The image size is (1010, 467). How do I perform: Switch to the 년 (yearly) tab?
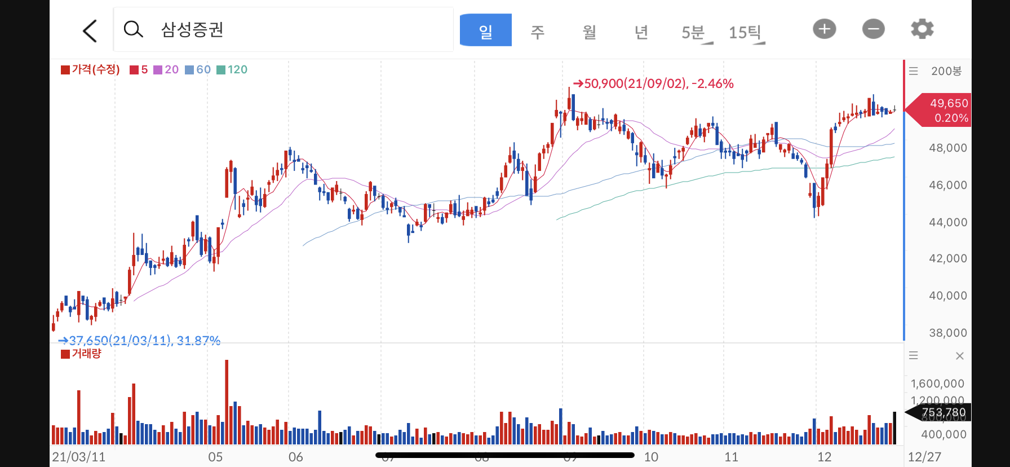point(641,32)
